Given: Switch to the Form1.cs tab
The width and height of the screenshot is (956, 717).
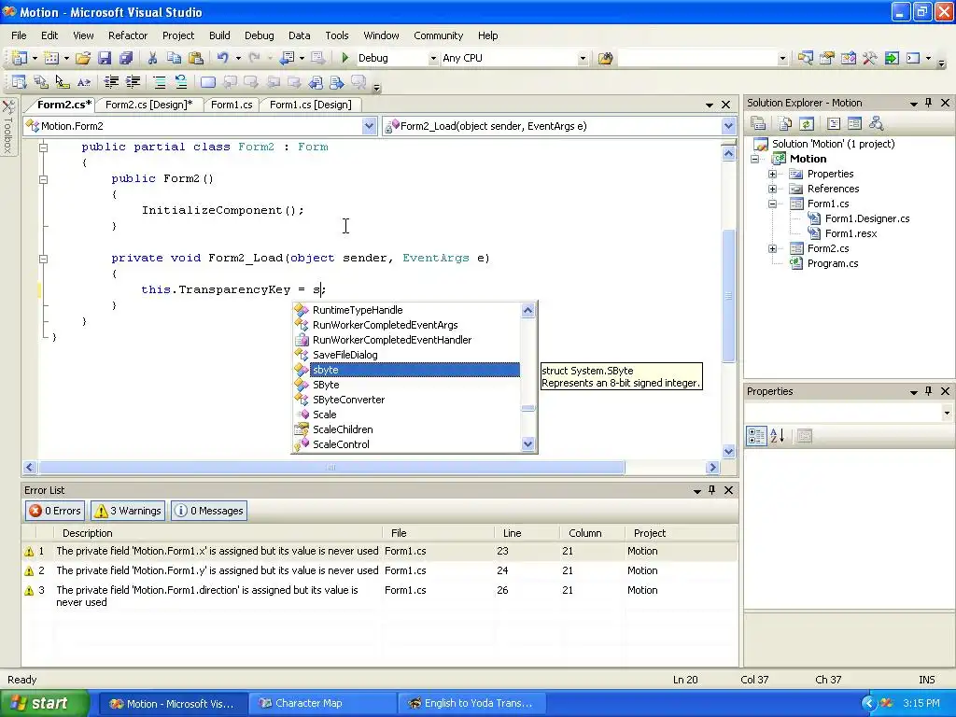Looking at the screenshot, I should (x=232, y=105).
